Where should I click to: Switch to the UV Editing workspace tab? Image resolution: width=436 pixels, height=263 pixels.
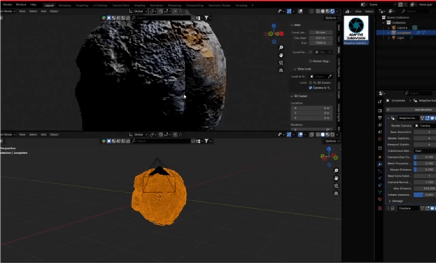point(100,5)
